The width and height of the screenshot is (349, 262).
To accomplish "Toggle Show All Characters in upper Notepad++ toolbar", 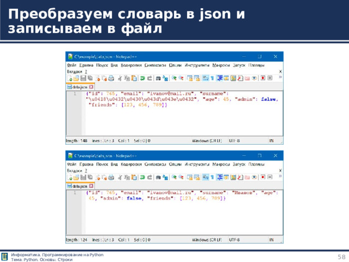I will coord(212,78).
